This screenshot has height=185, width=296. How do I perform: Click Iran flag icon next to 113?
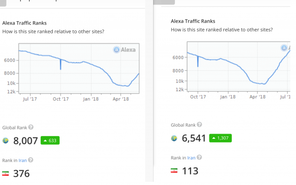point(174,171)
